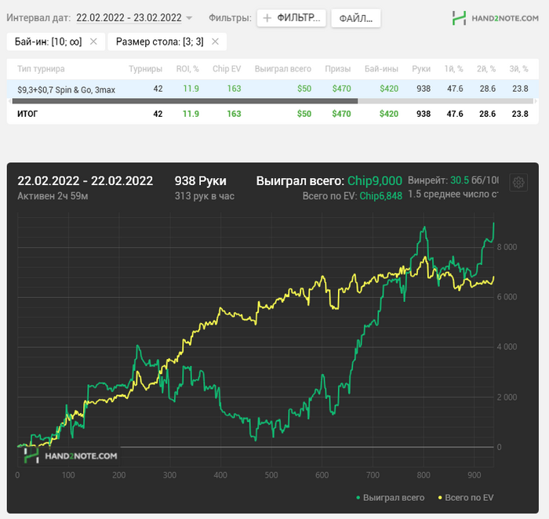Click the chart date range 22.02.2022 - 22.02.2022
Screen dimensions: 549x519
point(85,181)
